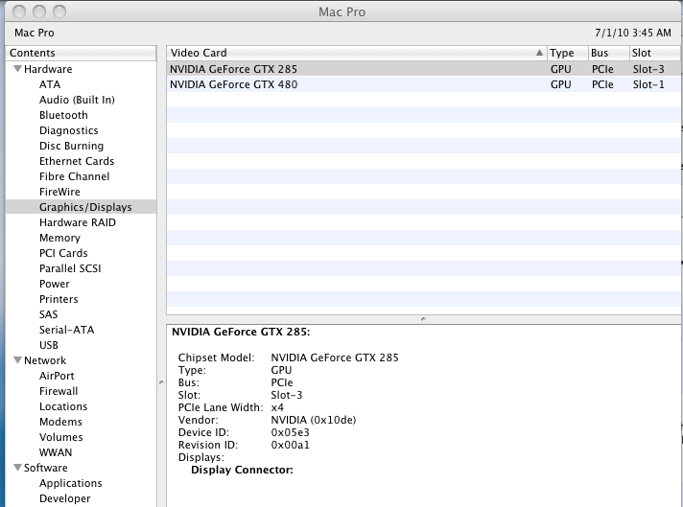Select Graphics/Displays in sidebar
The image size is (683, 507).
coord(81,207)
